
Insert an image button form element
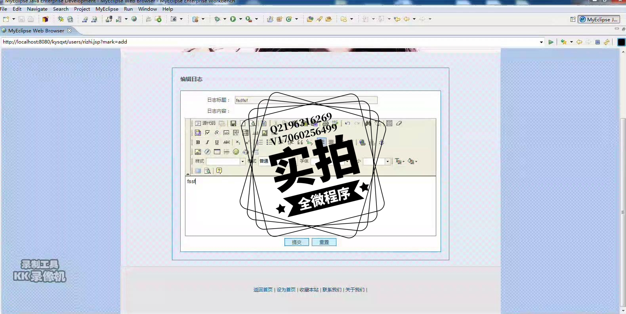(x=264, y=133)
